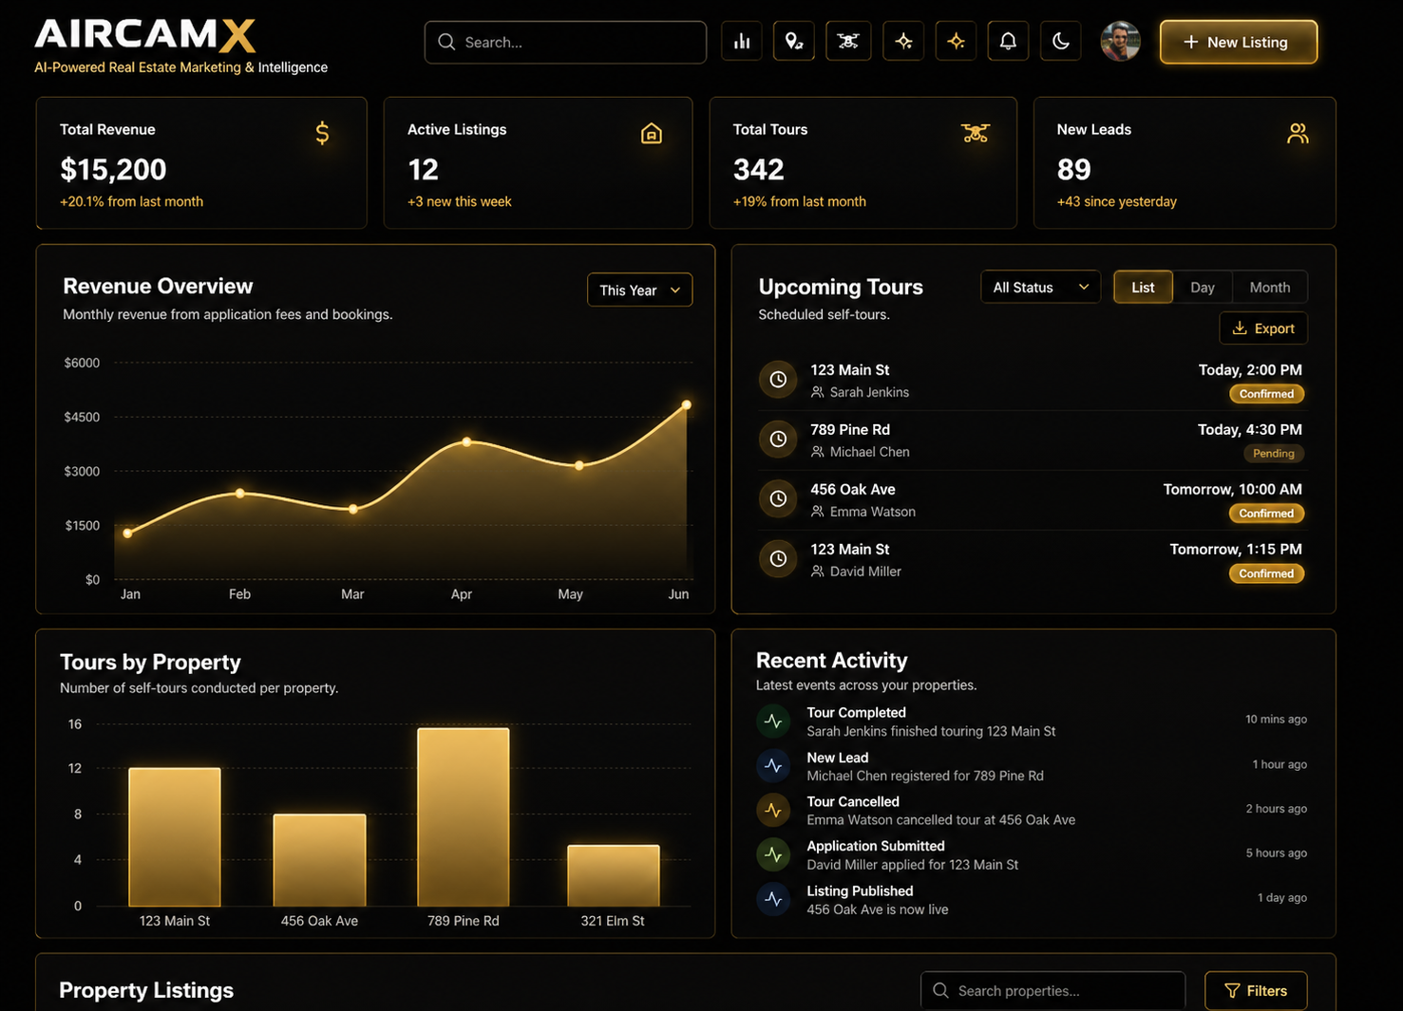This screenshot has width=1403, height=1011.
Task: Select the May revenue data point
Action: pos(579,465)
